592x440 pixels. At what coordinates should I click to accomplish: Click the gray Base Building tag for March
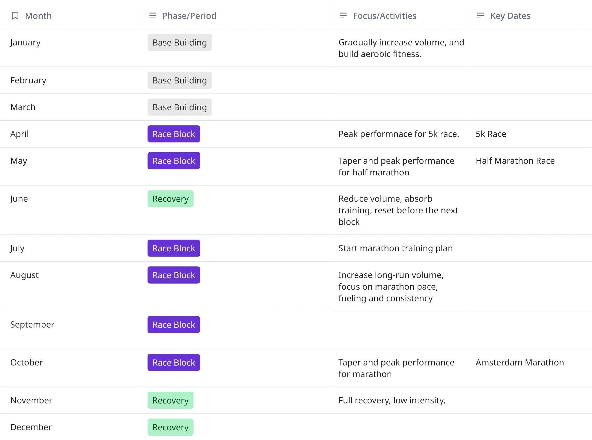[x=179, y=107]
